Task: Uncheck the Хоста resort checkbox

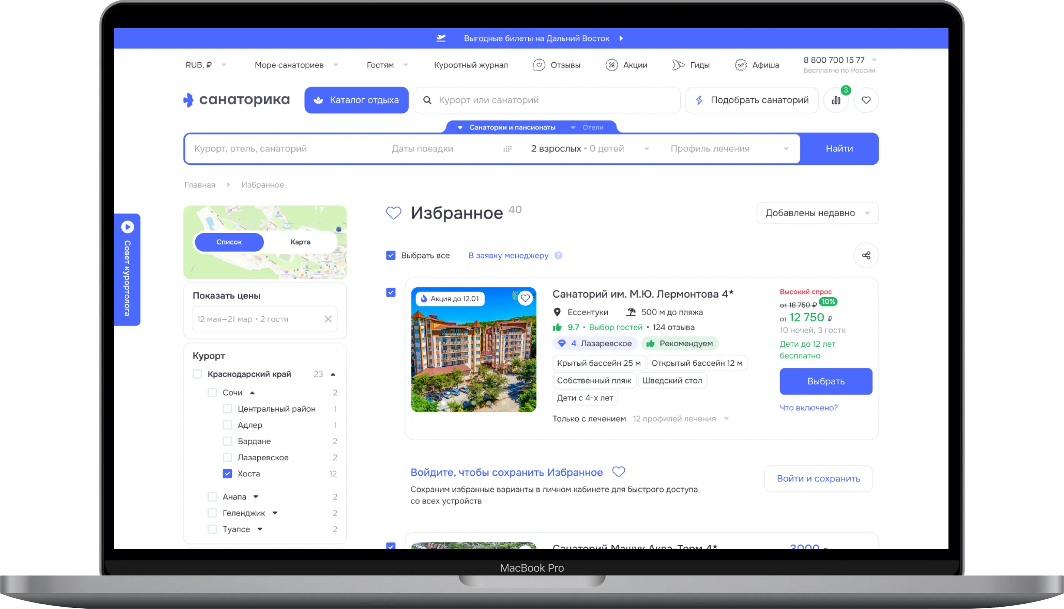Action: pyautogui.click(x=227, y=473)
